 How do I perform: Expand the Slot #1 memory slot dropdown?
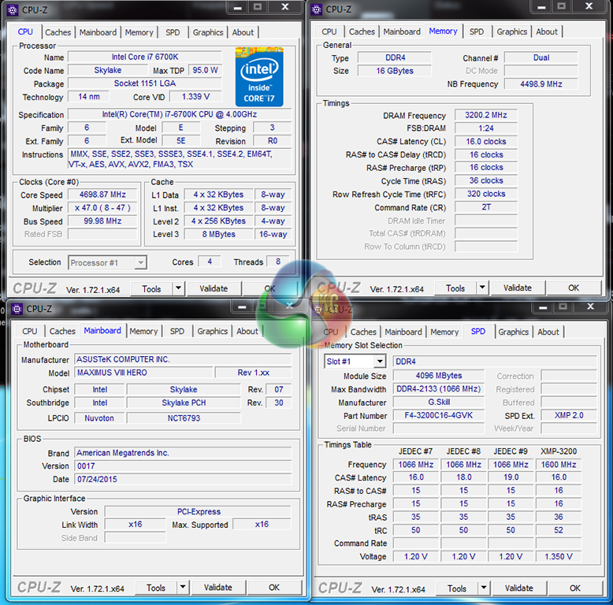(x=380, y=362)
